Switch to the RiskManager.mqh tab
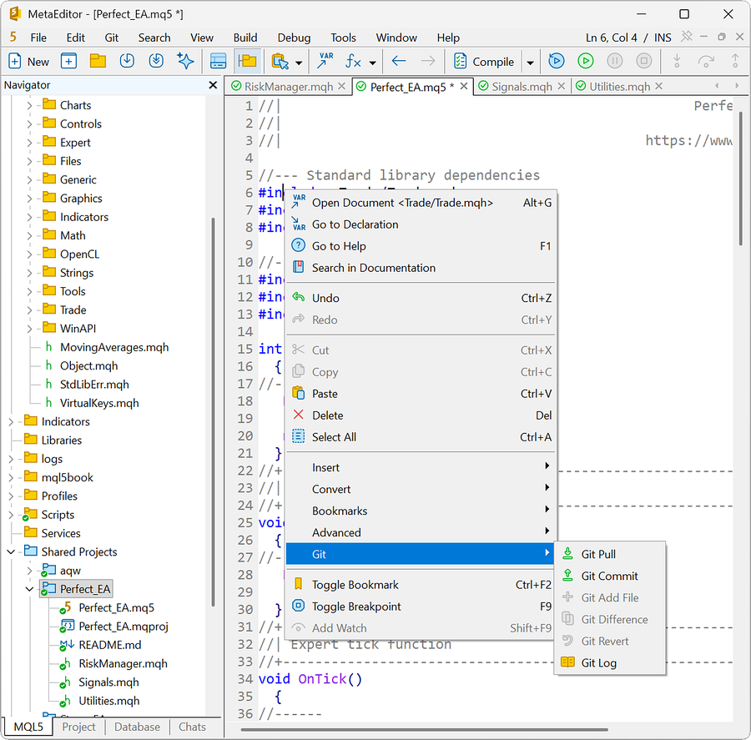Screen dimensions: 751x740 coord(289,87)
